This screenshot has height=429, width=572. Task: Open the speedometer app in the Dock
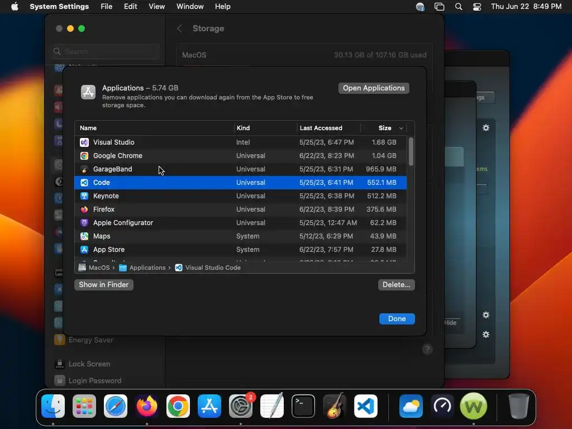coord(442,406)
